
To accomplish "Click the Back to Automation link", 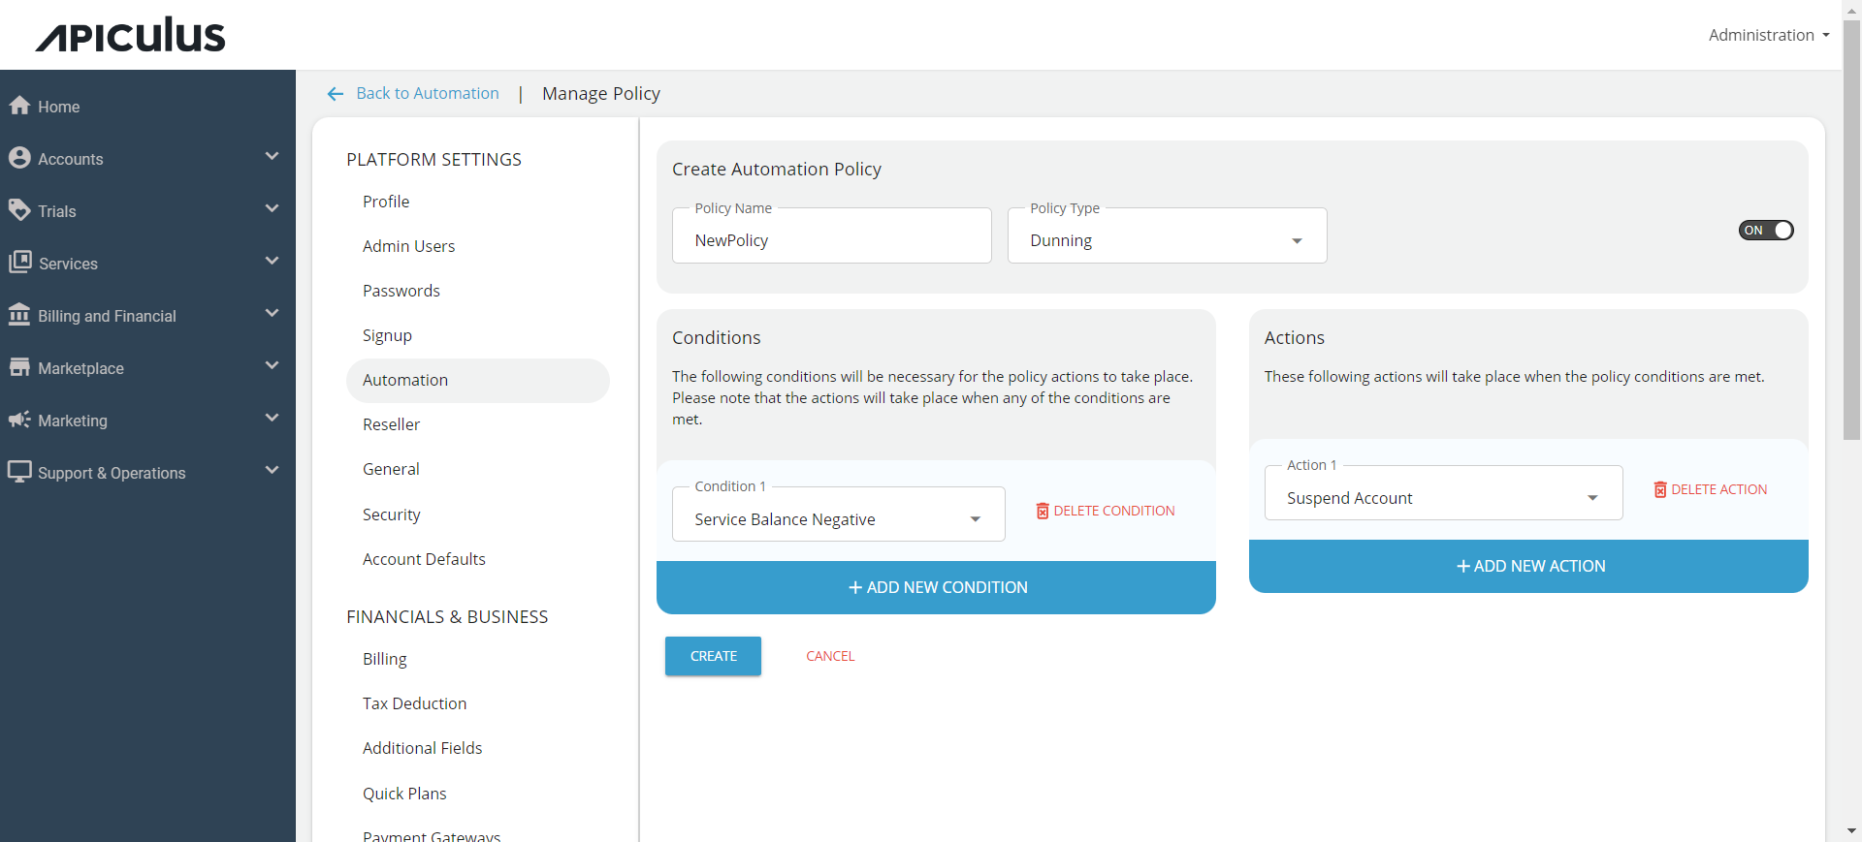I will 428,93.
